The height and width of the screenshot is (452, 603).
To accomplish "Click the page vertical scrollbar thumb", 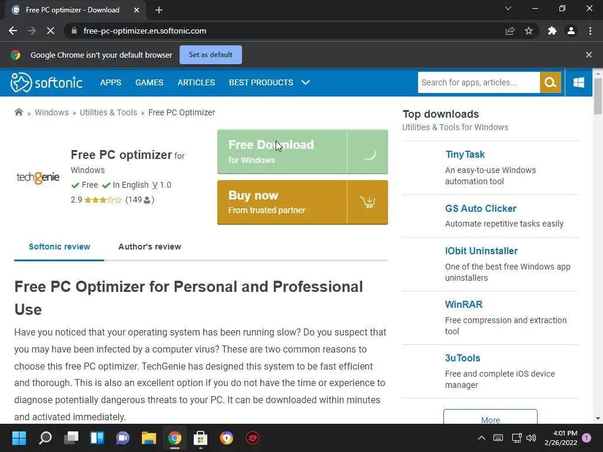I will (597, 96).
